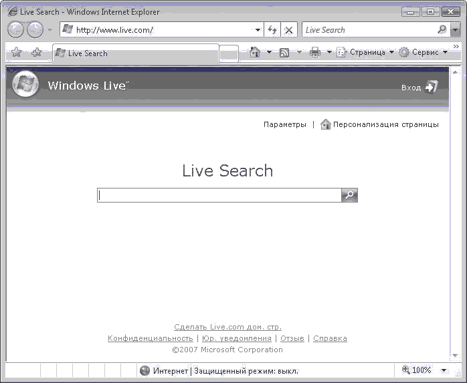Image resolution: width=467 pixels, height=383 pixels.
Task: Expand the Print dropdown arrow
Action: 329,52
